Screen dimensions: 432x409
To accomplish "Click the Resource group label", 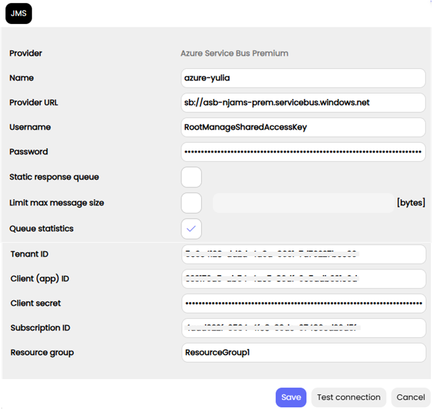I will click(x=42, y=353).
